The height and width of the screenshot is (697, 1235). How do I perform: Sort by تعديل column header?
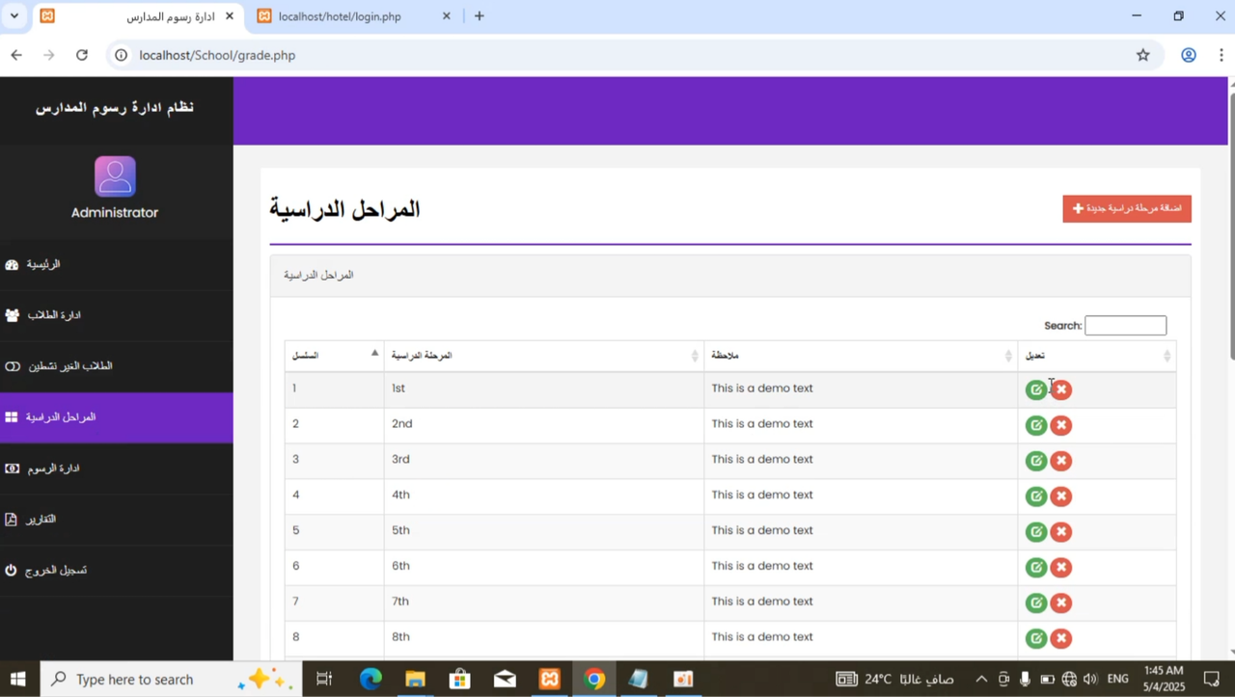click(x=1097, y=356)
